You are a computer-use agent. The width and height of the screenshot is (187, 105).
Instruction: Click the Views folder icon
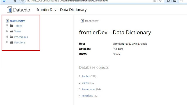(11, 31)
